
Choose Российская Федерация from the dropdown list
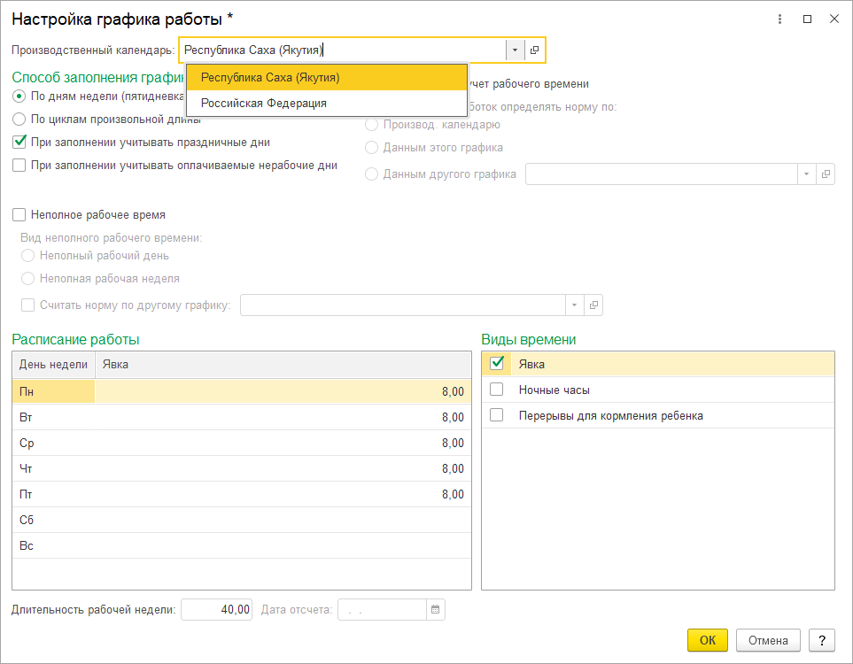(x=264, y=103)
